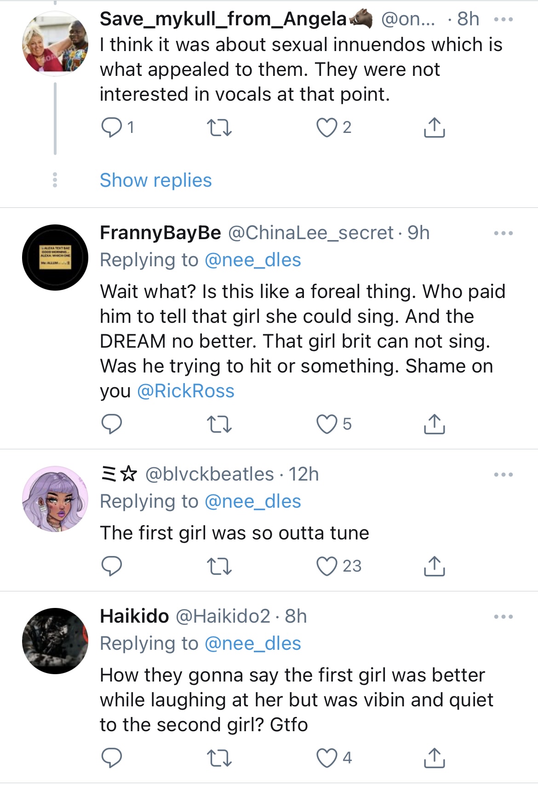Open more options on @blvckbeatles tweet
The height and width of the screenshot is (785, 538).
pos(503,475)
